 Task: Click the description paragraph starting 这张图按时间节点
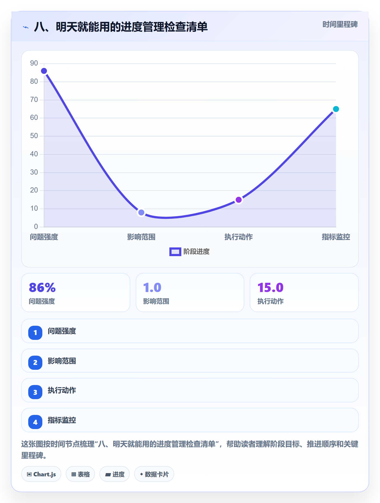[190, 450]
